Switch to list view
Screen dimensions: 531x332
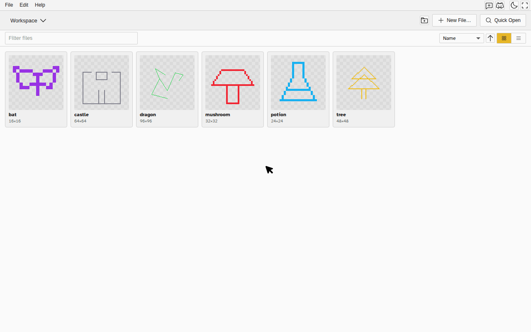pos(519,38)
